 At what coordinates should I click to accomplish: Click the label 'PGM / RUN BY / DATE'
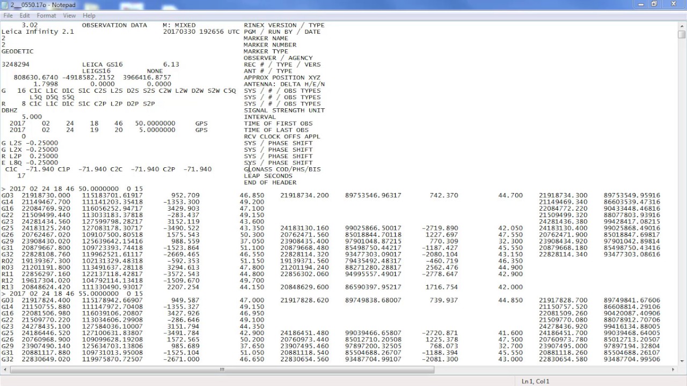tap(282, 32)
